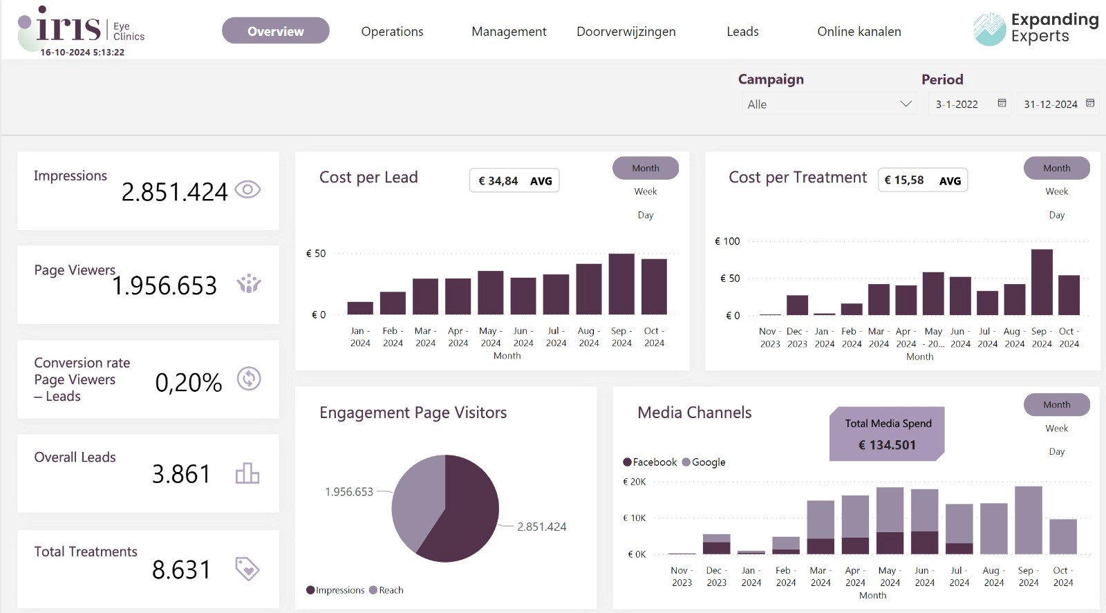Click the Total Media Spend card
Image resolution: width=1106 pixels, height=613 pixels.
tap(888, 434)
